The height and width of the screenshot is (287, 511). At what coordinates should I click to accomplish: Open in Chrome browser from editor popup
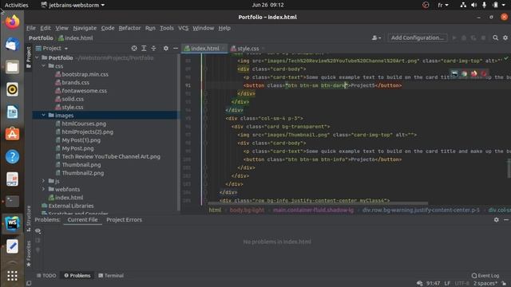point(464,73)
